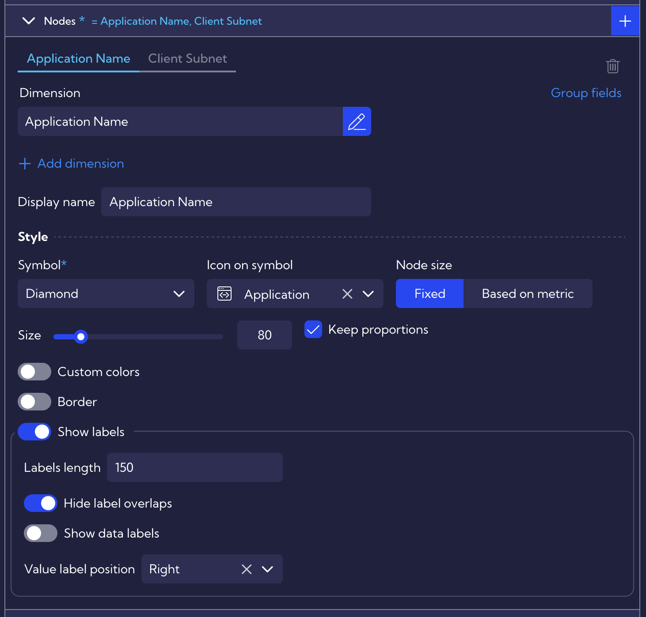Screen dimensions: 646x617
Task: Turn off Show labels
Action: pos(34,432)
